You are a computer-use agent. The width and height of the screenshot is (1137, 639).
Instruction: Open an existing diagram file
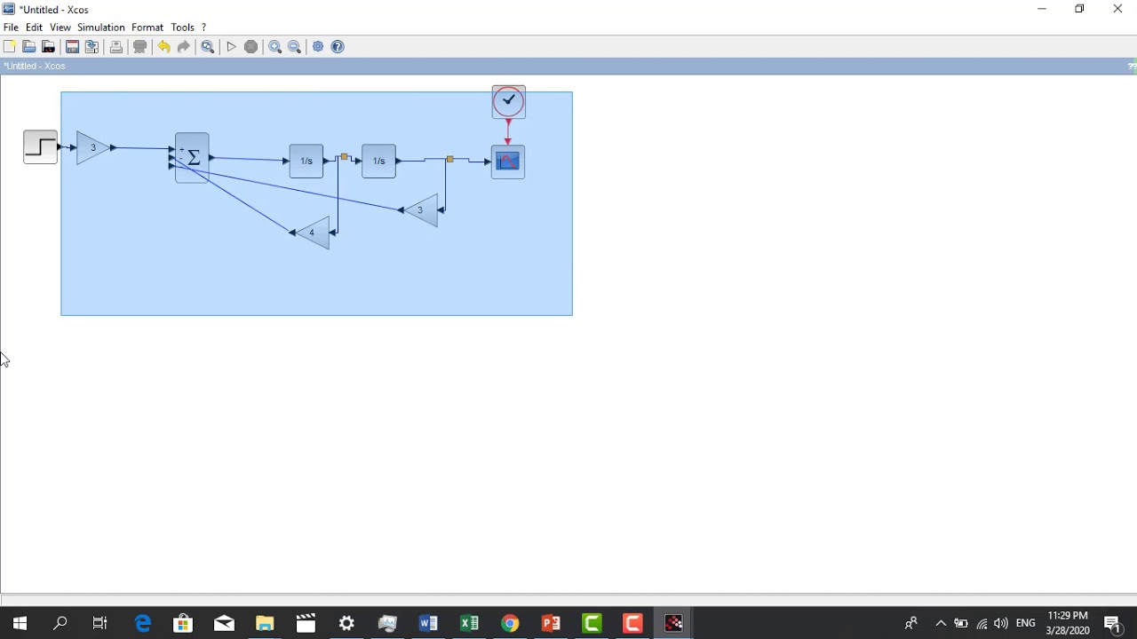coord(29,47)
